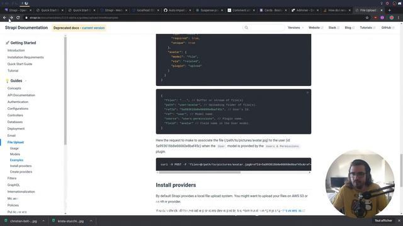Image resolution: width=403 pixels, height=226 pixels.
Task: Open Tutorial in the sidebar
Action: (13, 71)
